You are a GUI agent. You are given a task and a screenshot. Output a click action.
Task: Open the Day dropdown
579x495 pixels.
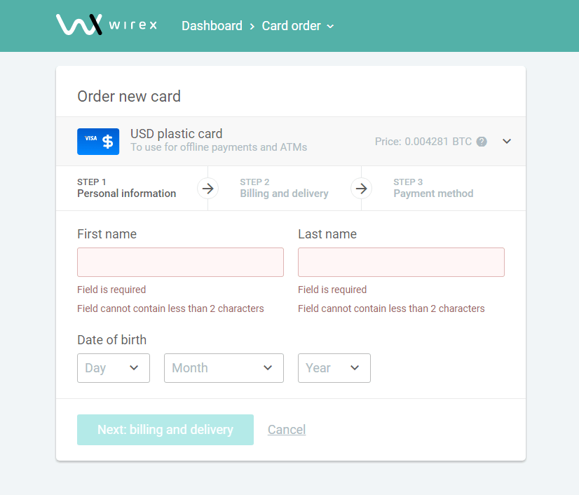pyautogui.click(x=114, y=368)
